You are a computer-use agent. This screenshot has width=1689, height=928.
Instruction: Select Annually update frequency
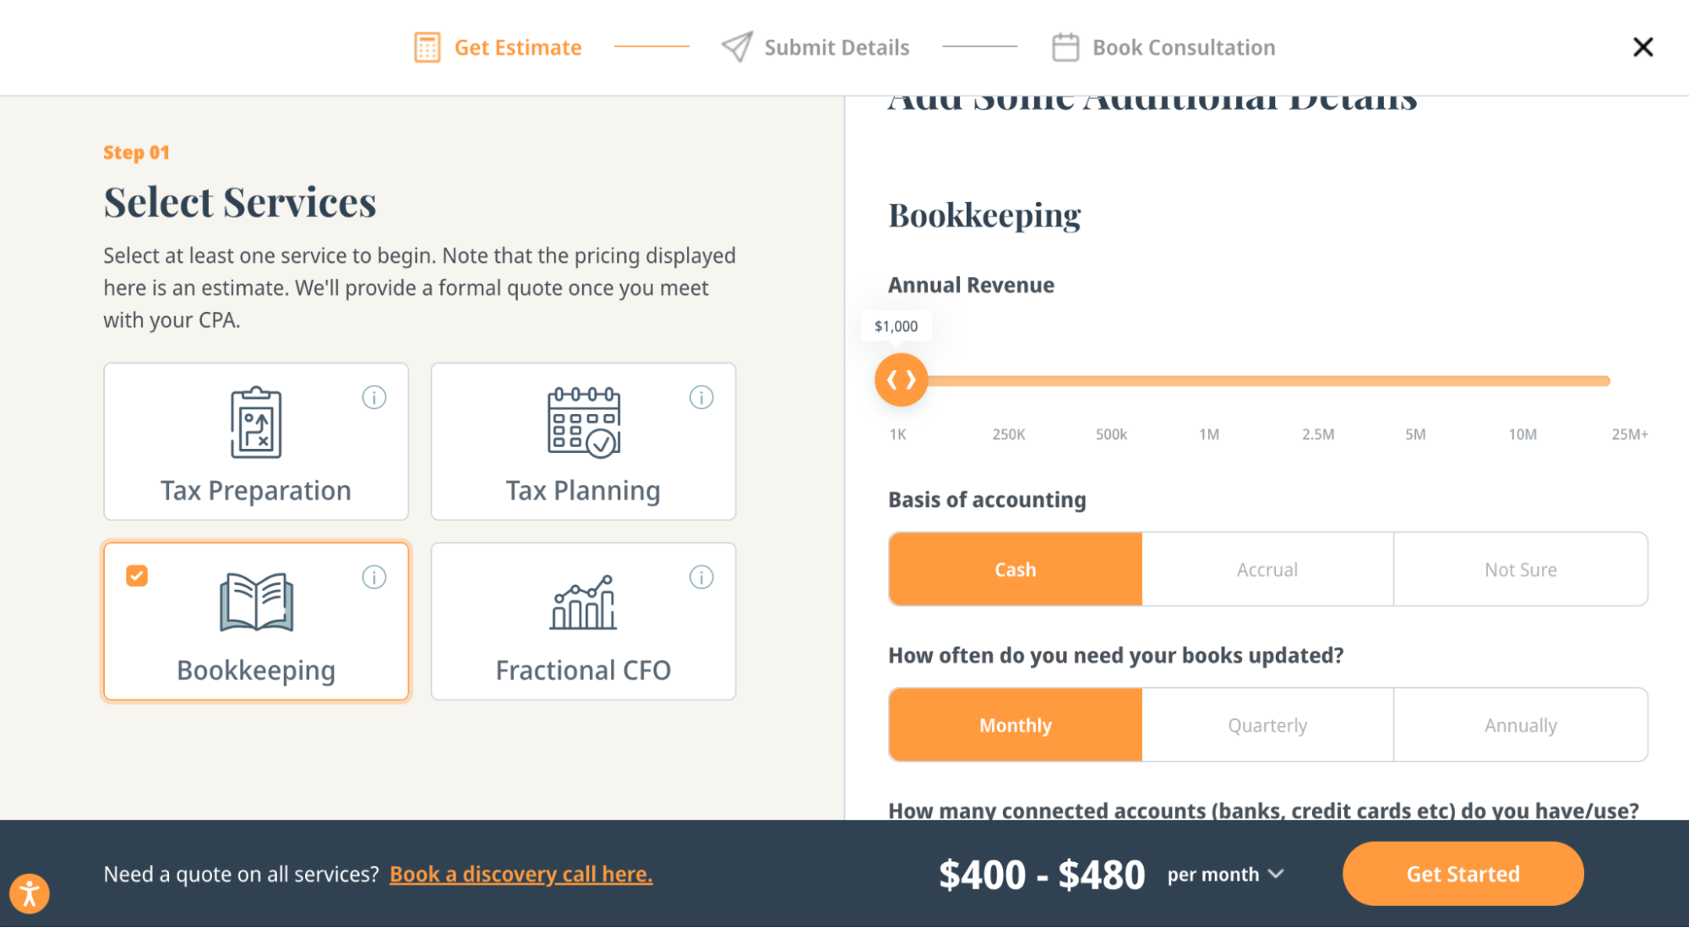click(1520, 725)
